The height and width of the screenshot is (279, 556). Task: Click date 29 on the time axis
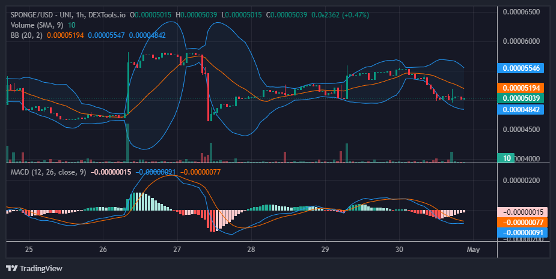[325, 250]
